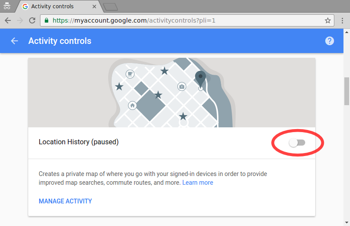This screenshot has width=350, height=226.
Task: Click the browser reload button
Action: (x=32, y=20)
